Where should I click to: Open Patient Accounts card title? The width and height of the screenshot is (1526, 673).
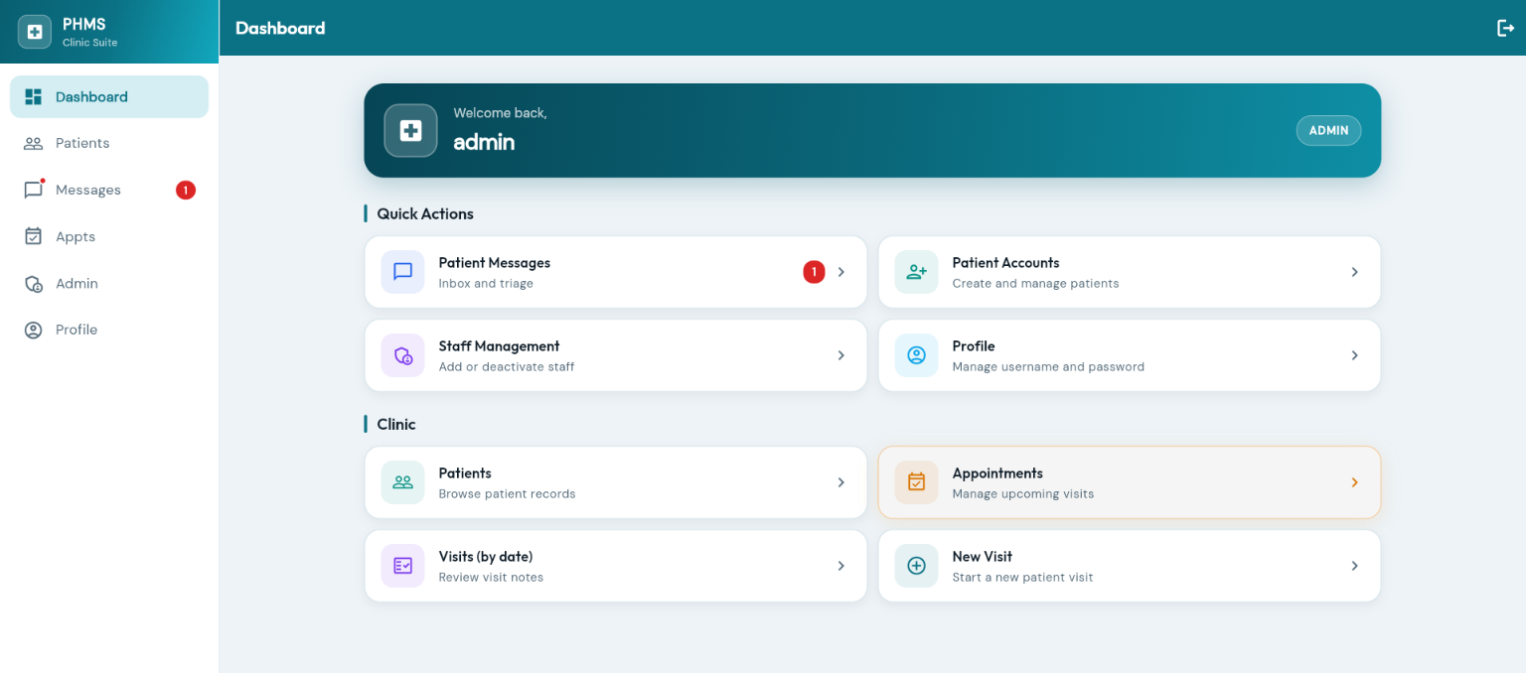point(1005,263)
